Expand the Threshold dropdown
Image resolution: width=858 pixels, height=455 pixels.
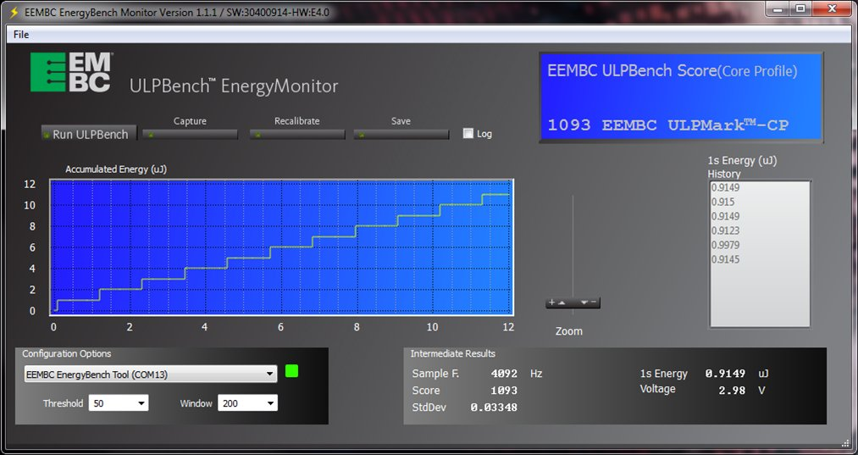[119, 403]
